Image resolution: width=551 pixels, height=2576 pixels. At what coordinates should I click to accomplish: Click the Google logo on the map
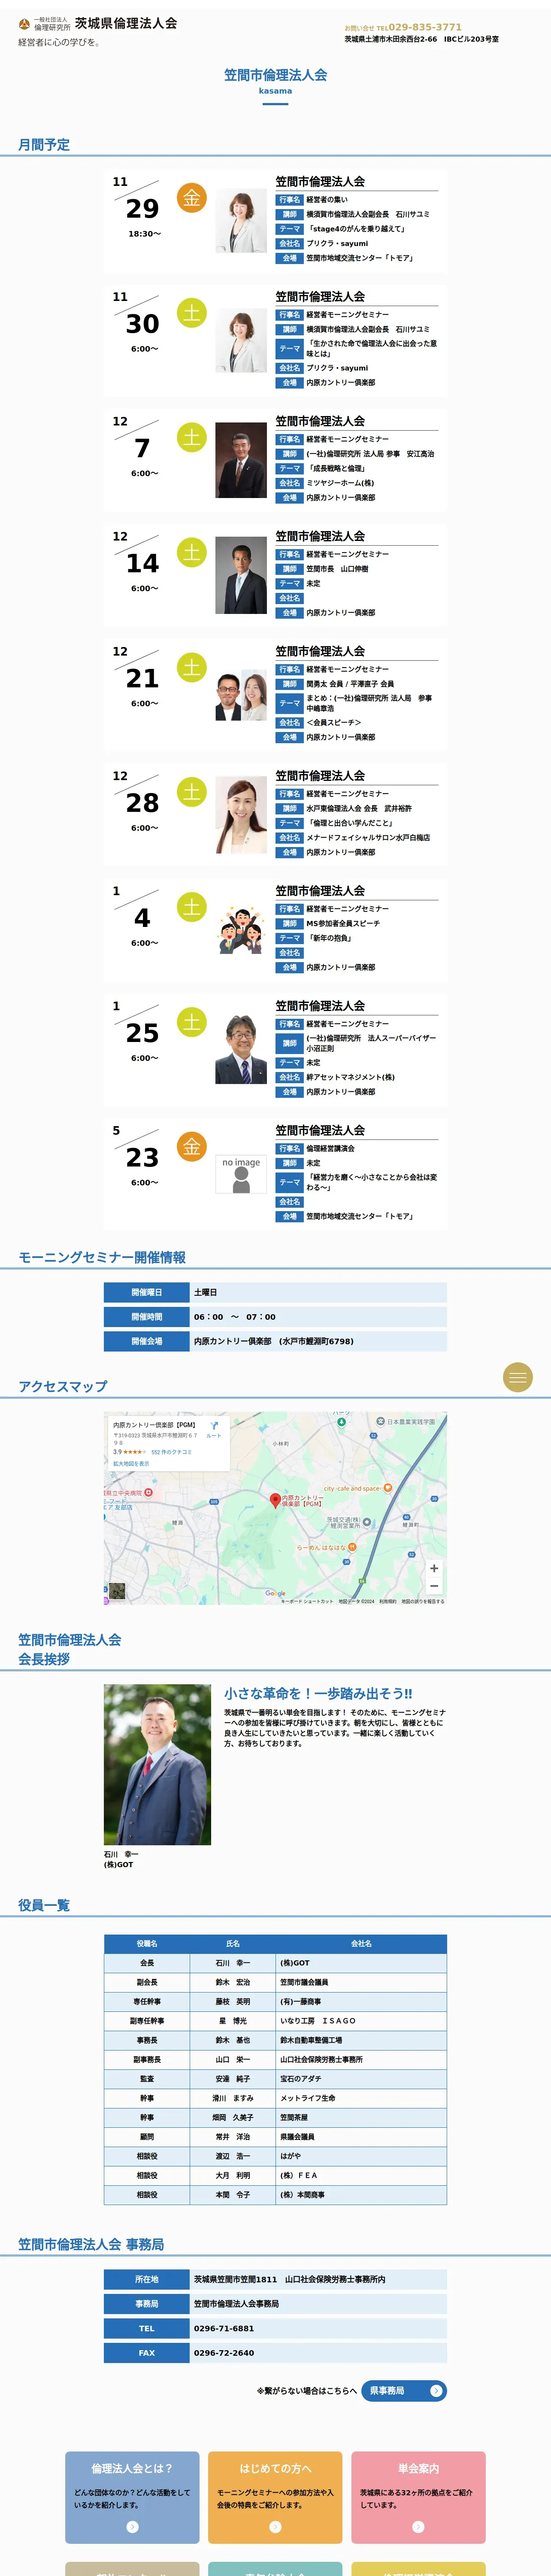tap(275, 1594)
